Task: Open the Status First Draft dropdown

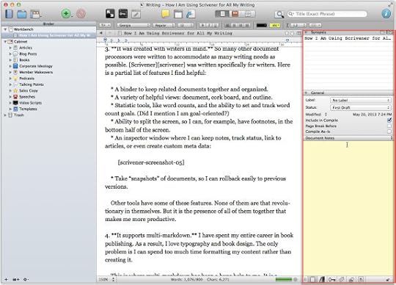Action: (360, 107)
